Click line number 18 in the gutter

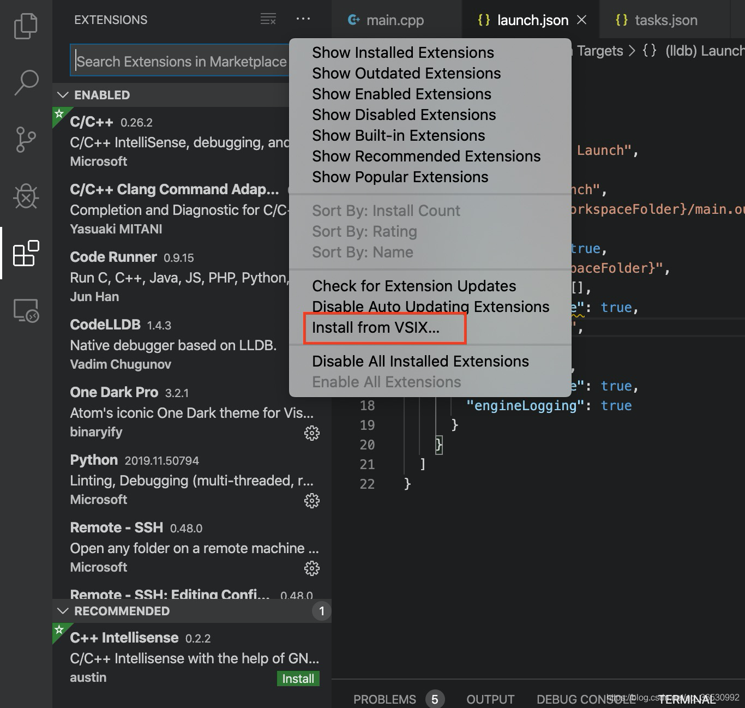pos(367,405)
